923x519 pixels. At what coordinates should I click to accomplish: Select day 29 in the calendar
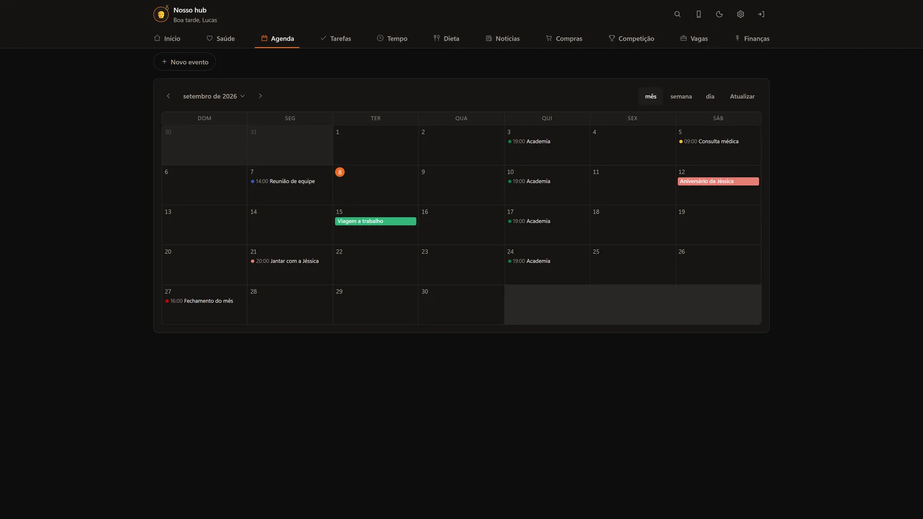point(375,305)
